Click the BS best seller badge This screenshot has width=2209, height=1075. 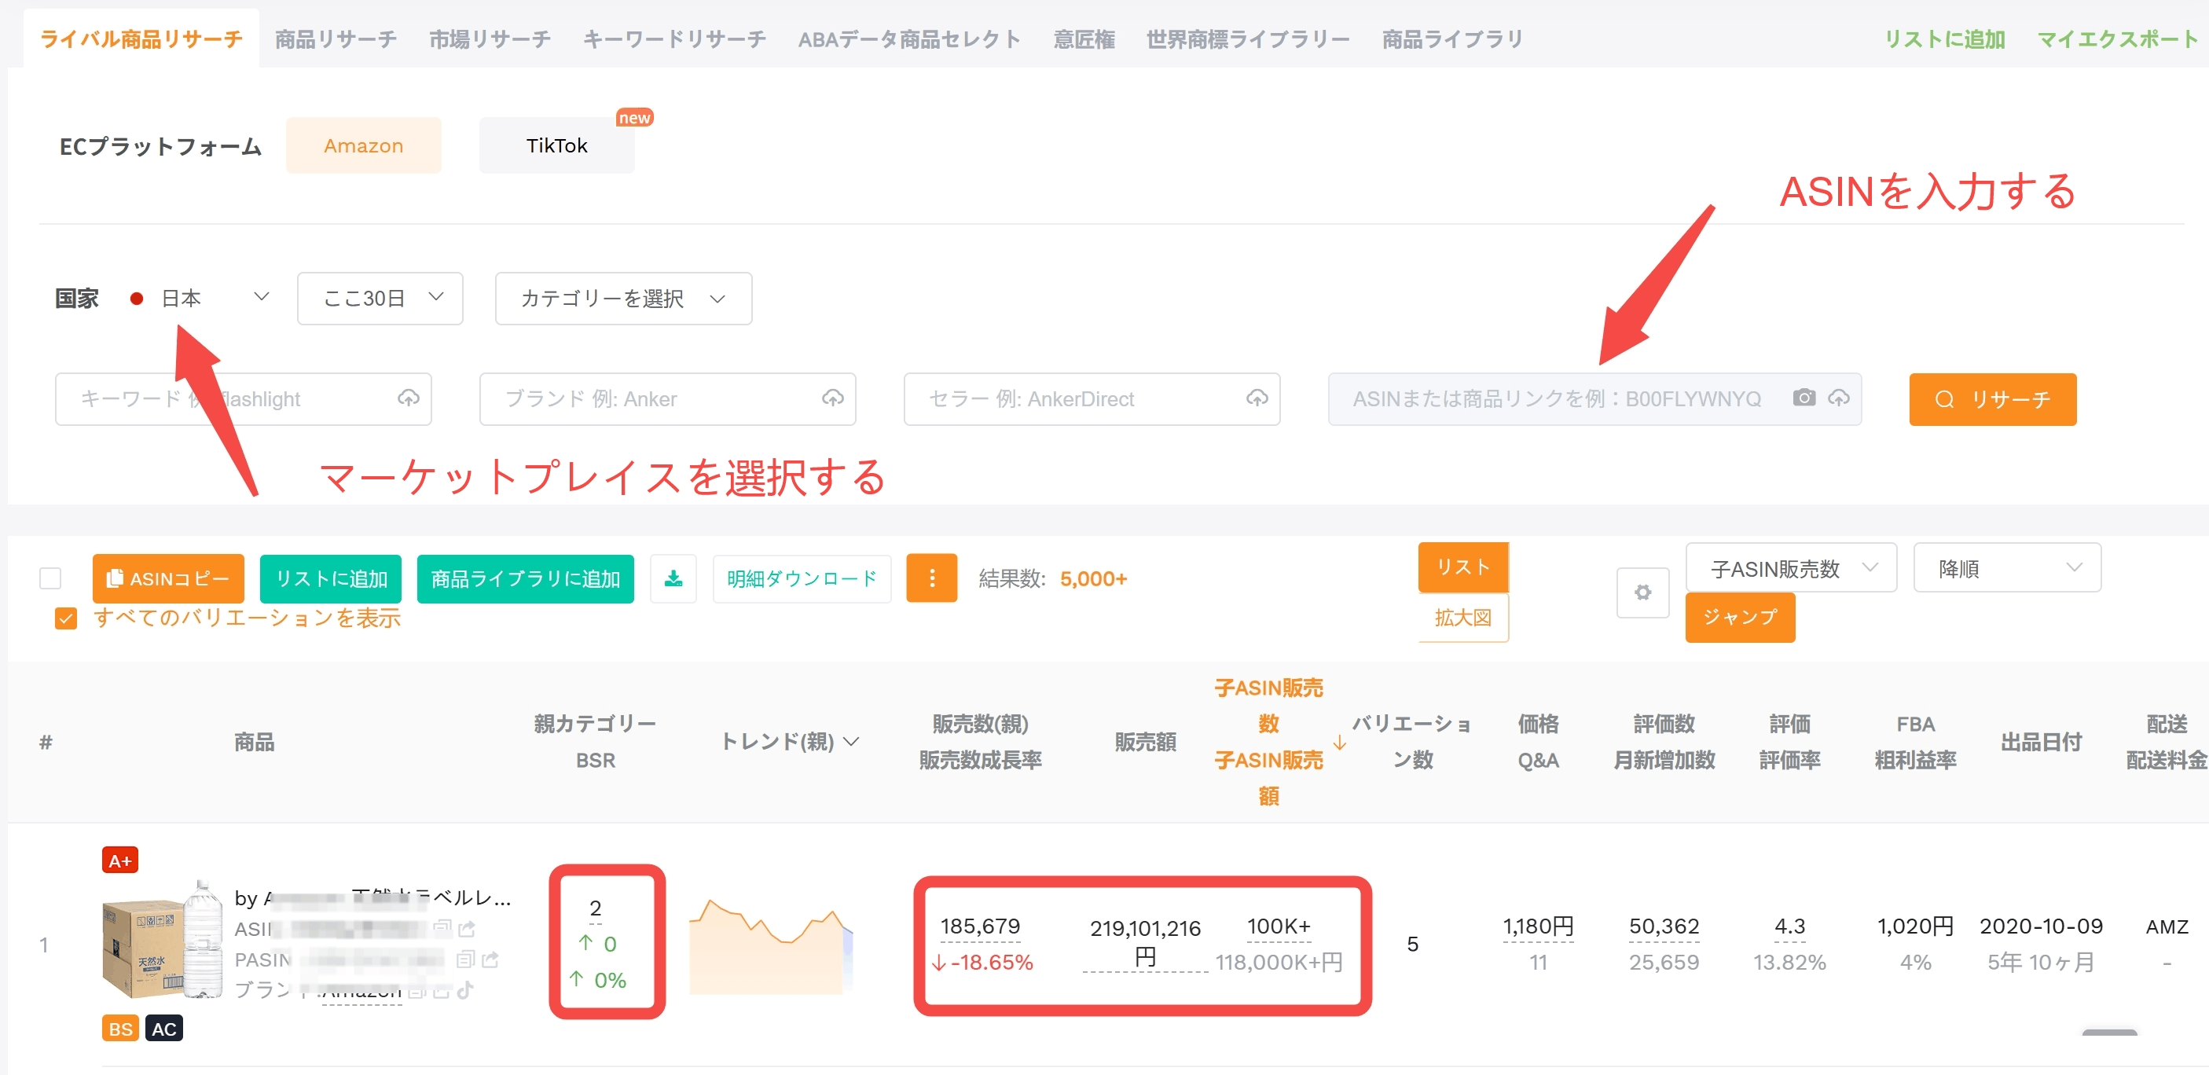[x=120, y=1028]
